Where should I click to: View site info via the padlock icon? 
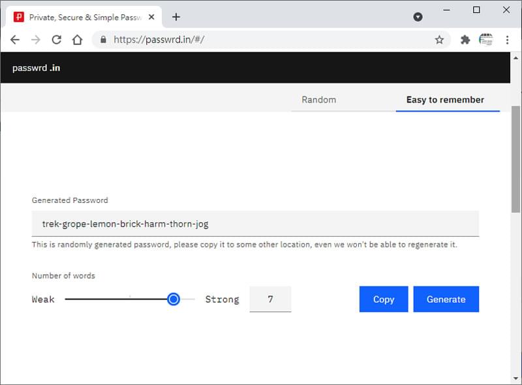pos(103,40)
